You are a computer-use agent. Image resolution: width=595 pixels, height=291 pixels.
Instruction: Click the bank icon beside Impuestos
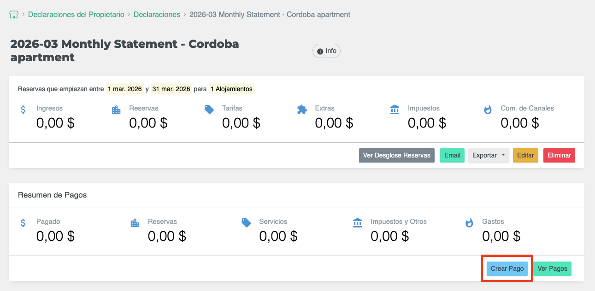click(395, 110)
